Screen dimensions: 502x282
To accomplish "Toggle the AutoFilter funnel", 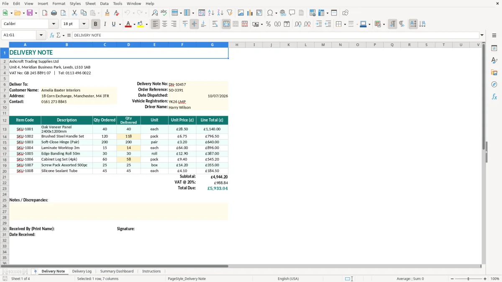I will point(230,13).
